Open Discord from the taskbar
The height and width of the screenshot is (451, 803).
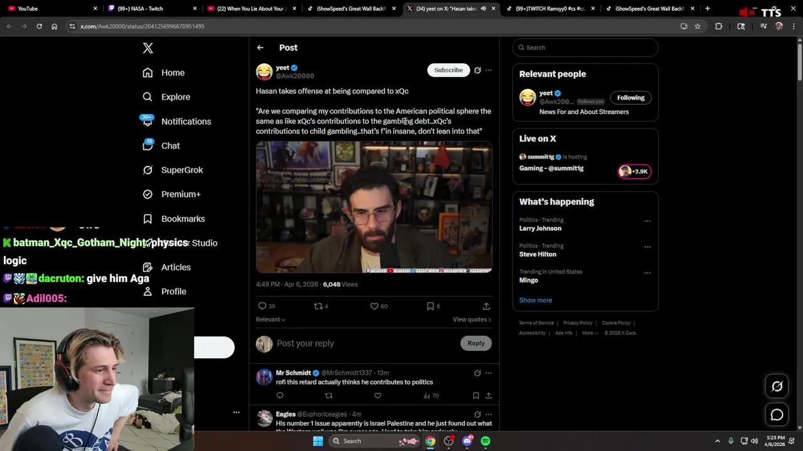click(467, 441)
